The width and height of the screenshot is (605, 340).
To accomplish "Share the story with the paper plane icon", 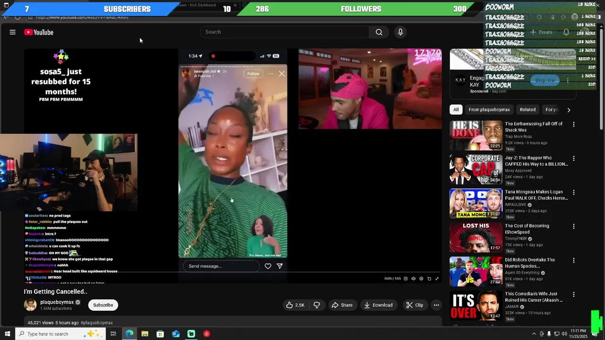I will point(280,266).
